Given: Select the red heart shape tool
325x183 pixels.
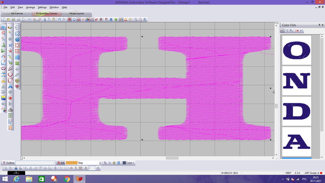Looking at the screenshot, I should point(17,86).
